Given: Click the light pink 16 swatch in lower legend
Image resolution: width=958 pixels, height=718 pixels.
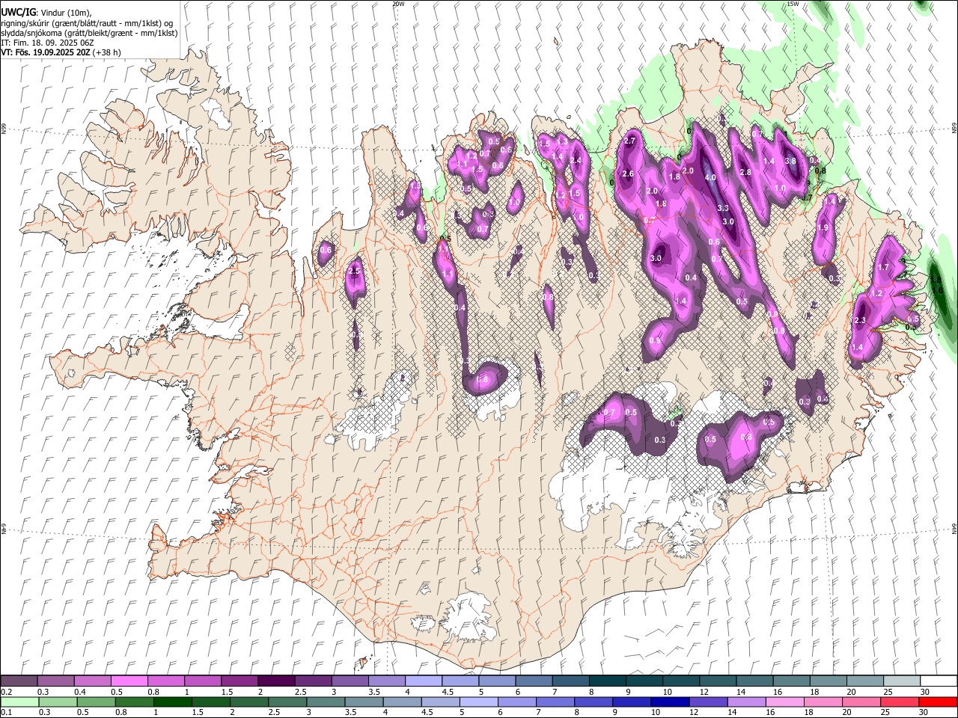Looking at the screenshot, I should (x=784, y=702).
